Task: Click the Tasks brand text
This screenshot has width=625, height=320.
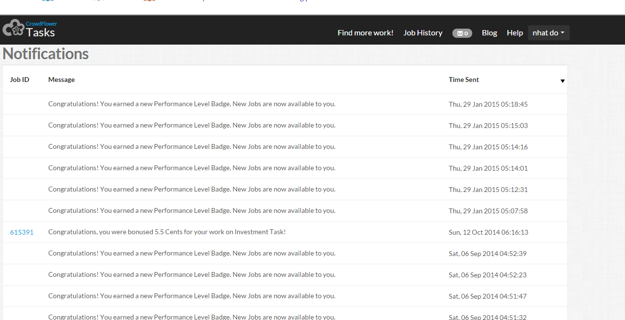Action: tap(41, 33)
